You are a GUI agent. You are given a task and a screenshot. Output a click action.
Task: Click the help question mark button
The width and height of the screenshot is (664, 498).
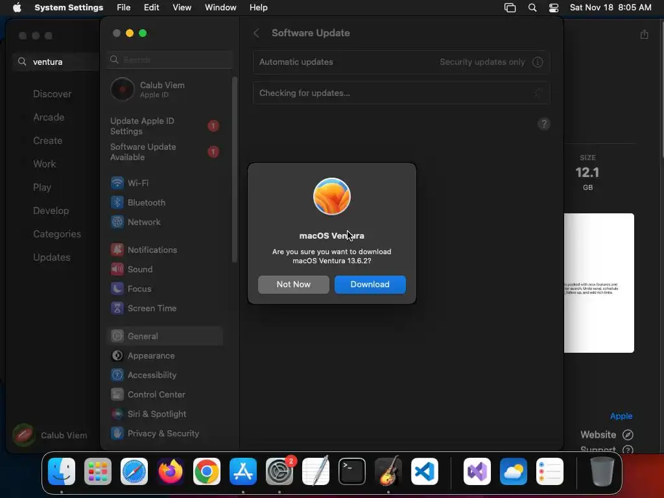coord(544,124)
